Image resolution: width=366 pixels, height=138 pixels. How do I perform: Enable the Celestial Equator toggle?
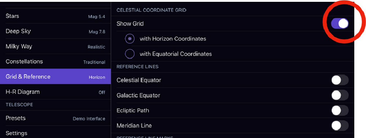coord(340,80)
